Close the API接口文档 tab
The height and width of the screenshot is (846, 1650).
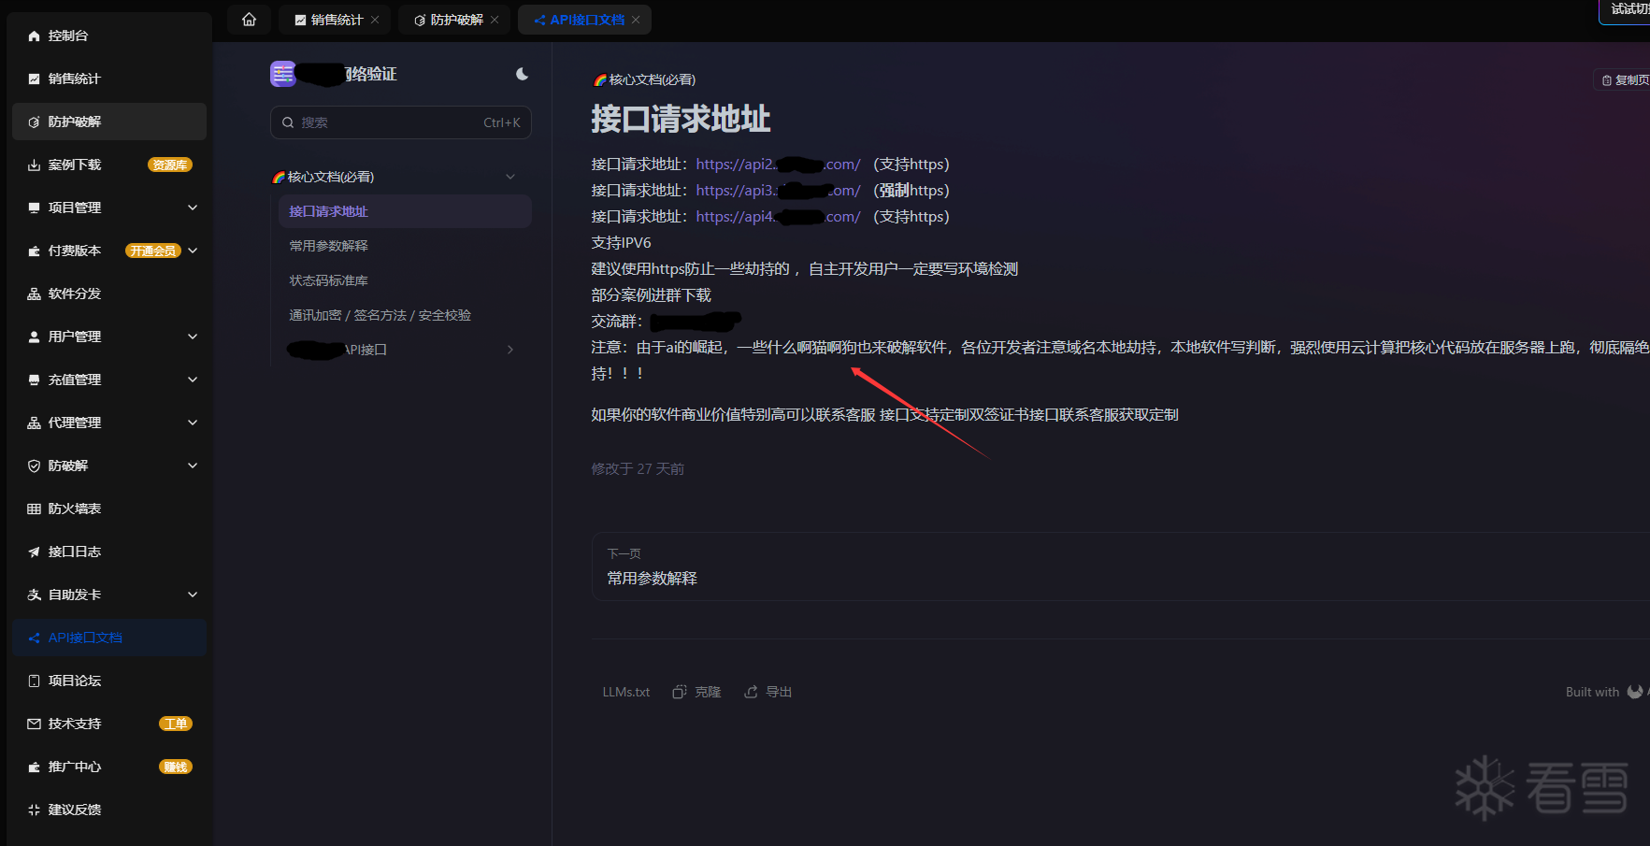point(636,20)
